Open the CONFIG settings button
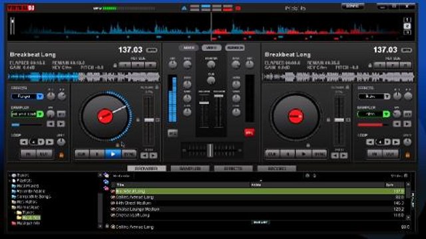This screenshot has height=239, width=426. (353, 6)
